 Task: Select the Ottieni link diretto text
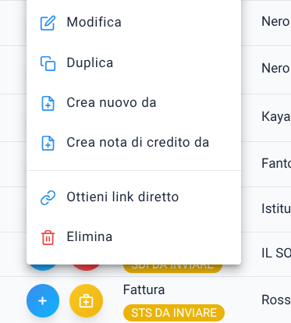122,197
